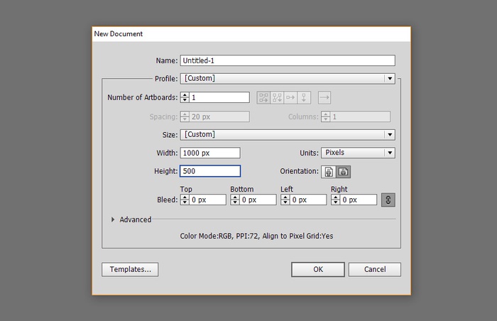Screen dimensions: 497x321
Task: Choose the Arrange by Column layout icon
Action: 304,97
